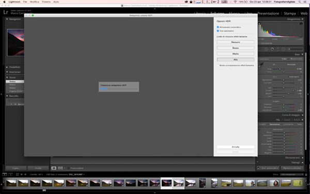Collapse the Base panel
The height and width of the screenshot is (194, 310).
click(x=302, y=54)
